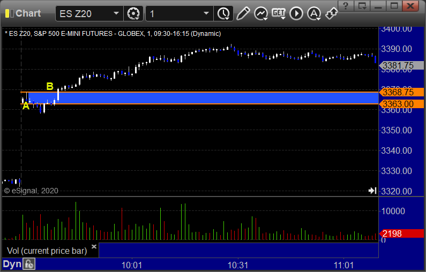This screenshot has width=426, height=272.
Task: Click the yellow 'A' chart annotation
Action: (26, 106)
